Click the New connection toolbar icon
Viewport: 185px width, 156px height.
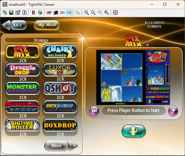pos(5,12)
